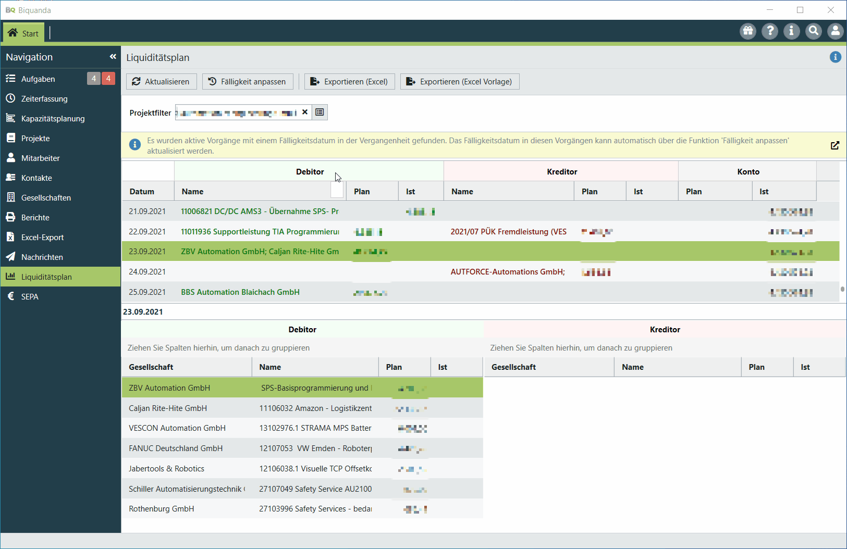Collapse the Navigation sidebar
847x549 pixels.
coord(113,57)
